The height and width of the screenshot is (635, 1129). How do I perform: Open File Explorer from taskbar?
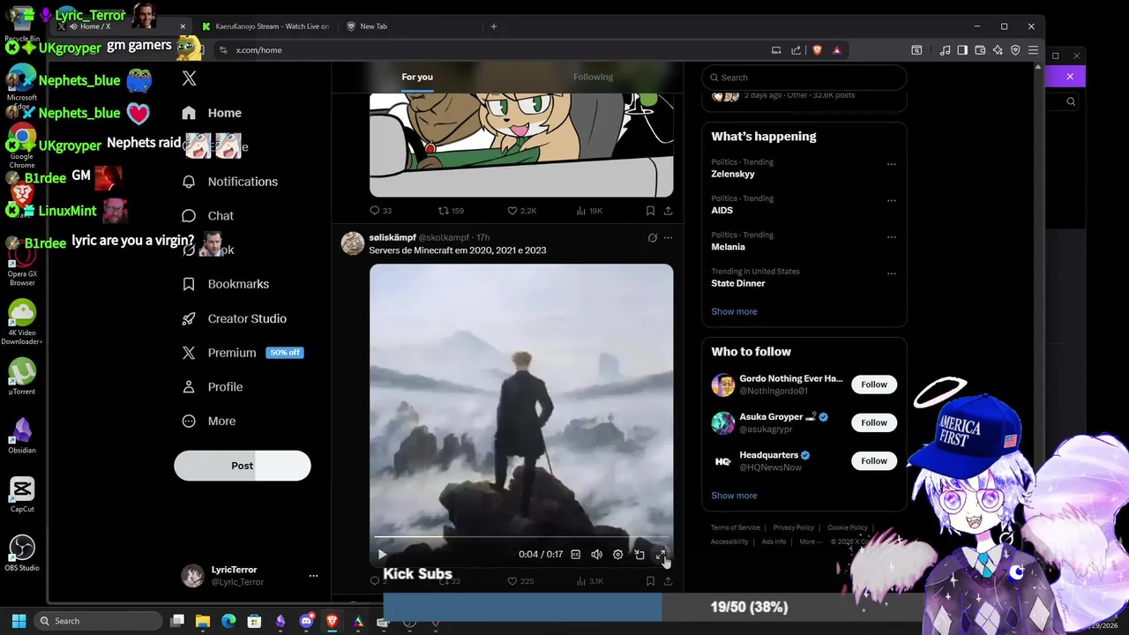click(x=202, y=621)
